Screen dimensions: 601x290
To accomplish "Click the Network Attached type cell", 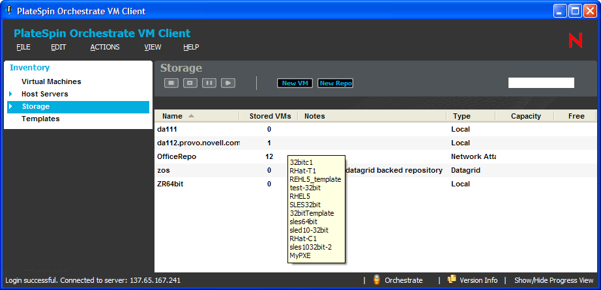I will coord(473,156).
